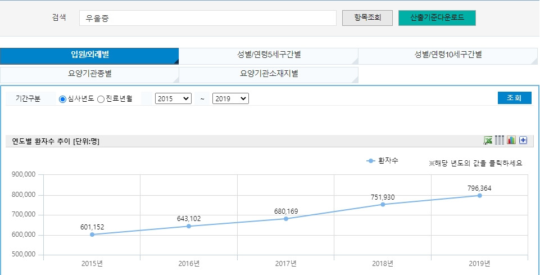Open 요양기관소재지별 tab
Image resolution: width=540 pixels, height=275 pixels.
(269, 75)
